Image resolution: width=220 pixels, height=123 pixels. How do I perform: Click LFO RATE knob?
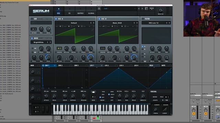(x=119, y=96)
